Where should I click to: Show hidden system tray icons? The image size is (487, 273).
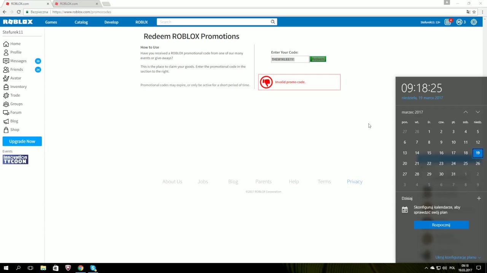click(426, 268)
